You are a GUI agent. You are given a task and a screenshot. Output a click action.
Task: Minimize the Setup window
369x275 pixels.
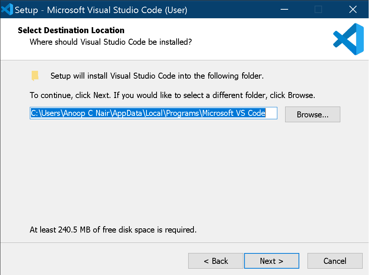[284, 9]
